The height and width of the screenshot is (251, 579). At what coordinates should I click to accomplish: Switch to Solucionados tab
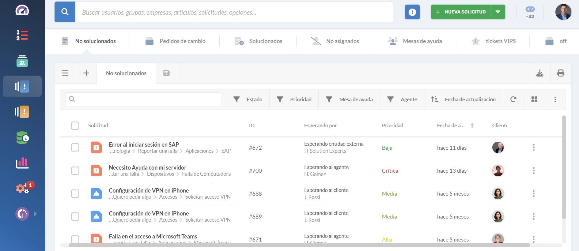pos(258,41)
